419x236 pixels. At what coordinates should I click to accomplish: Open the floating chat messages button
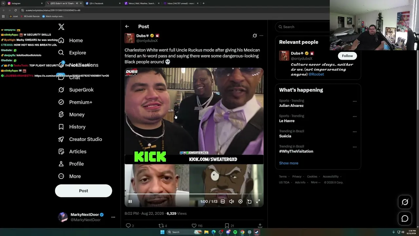(x=405, y=219)
